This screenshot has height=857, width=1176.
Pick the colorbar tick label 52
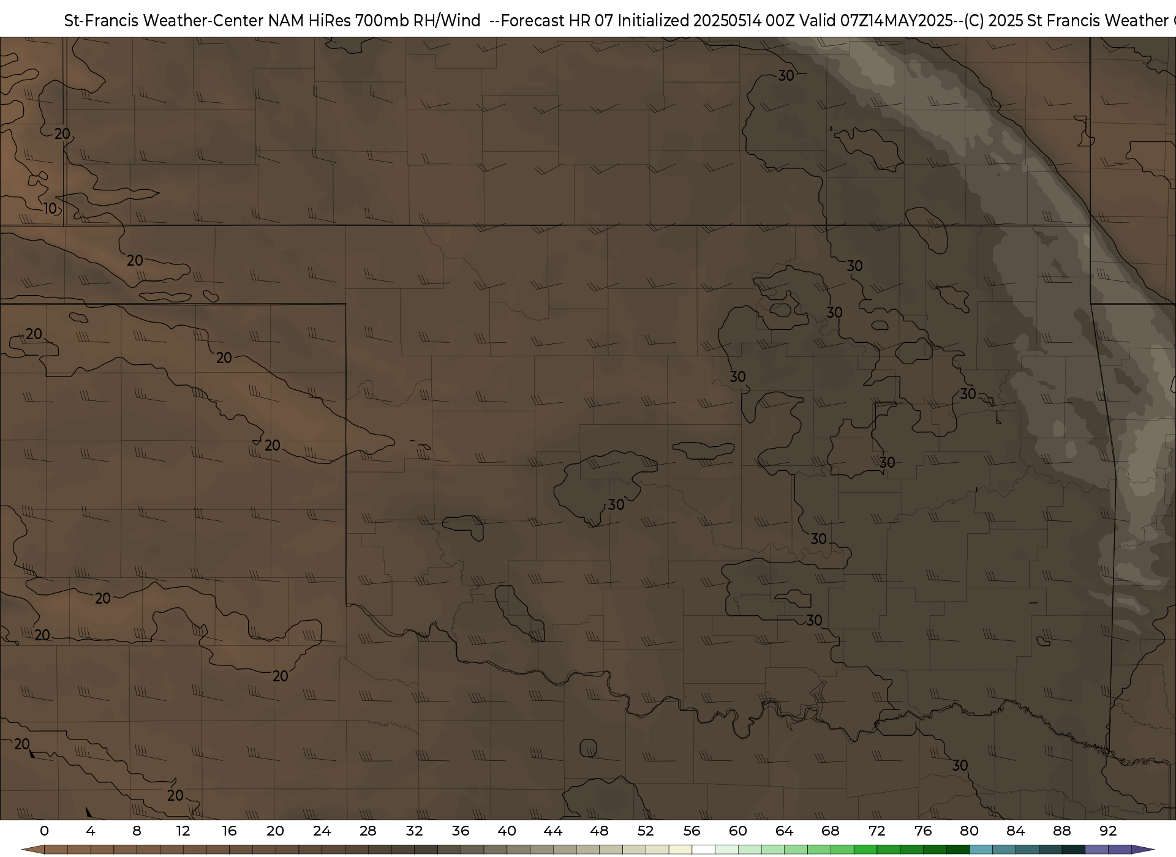pos(646,831)
